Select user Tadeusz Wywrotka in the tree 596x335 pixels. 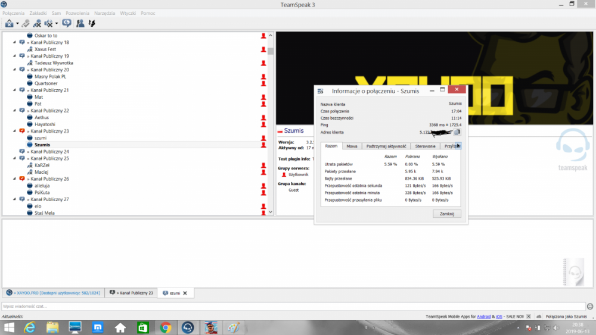coord(54,63)
